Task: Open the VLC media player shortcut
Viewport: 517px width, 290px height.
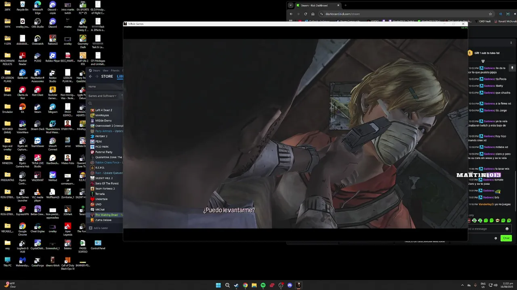Action: click(38, 195)
